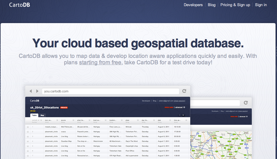
Task: Click the reload icon in the back map window
Action: pyautogui.click(x=246, y=103)
